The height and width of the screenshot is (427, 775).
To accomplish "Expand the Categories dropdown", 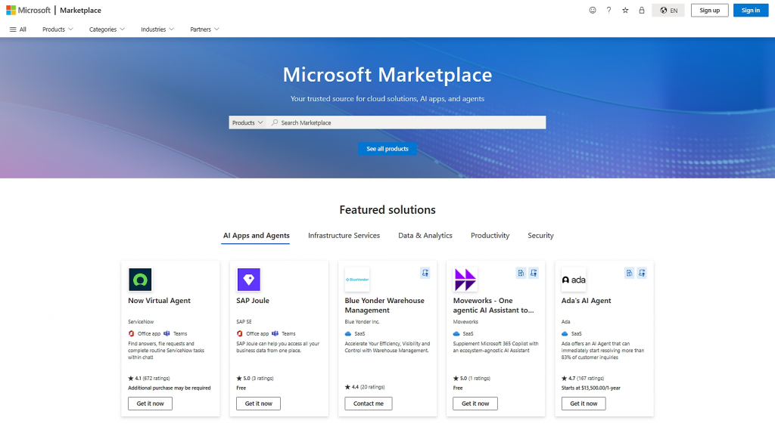I will (x=107, y=29).
